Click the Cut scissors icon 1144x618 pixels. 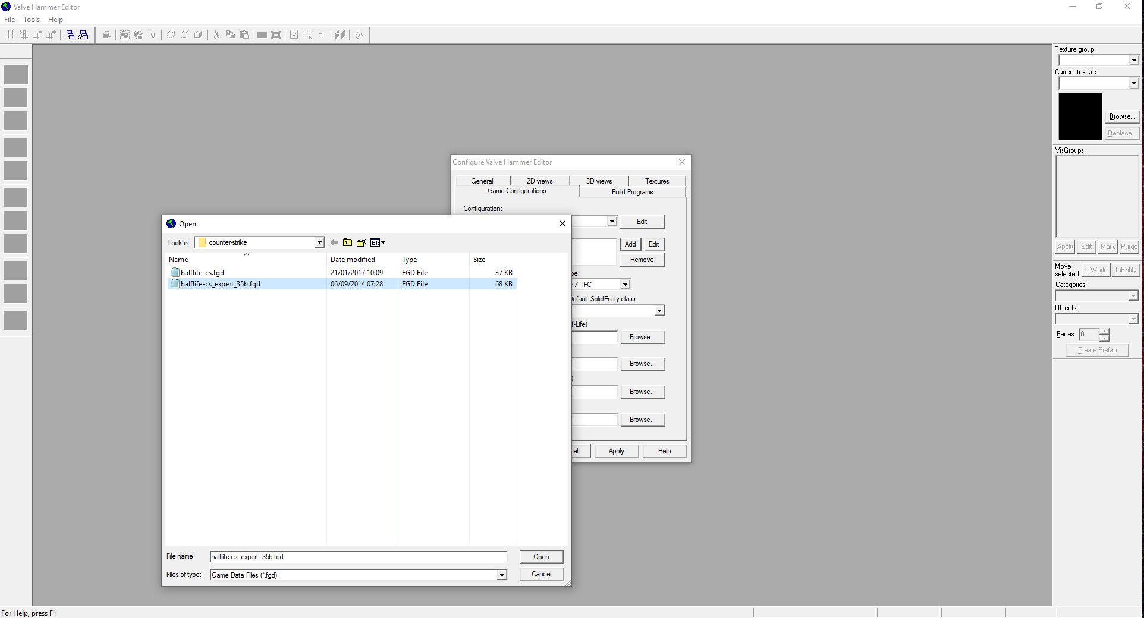[216, 35]
